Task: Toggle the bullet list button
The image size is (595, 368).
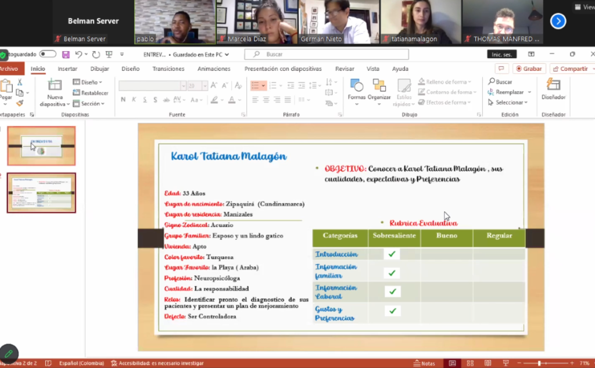Action: (x=255, y=85)
